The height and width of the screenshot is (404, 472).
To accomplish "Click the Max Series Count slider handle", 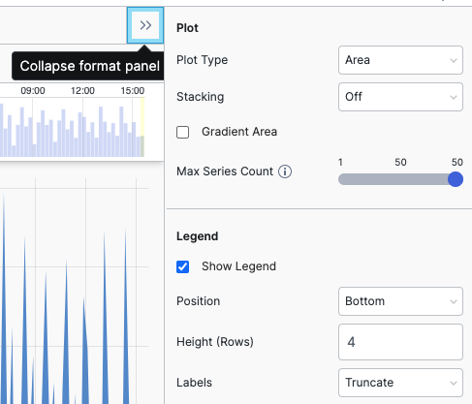I will (456, 179).
